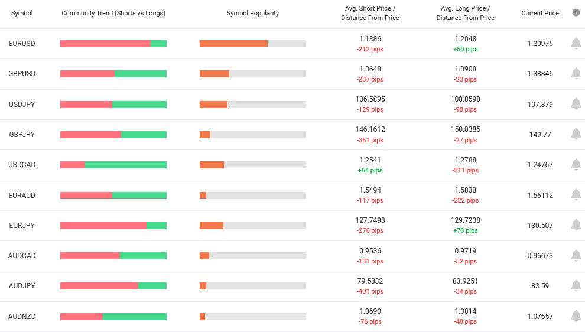This screenshot has height=332, width=585.
Task: Click the GBPJPY popularity bar
Action: click(253, 135)
